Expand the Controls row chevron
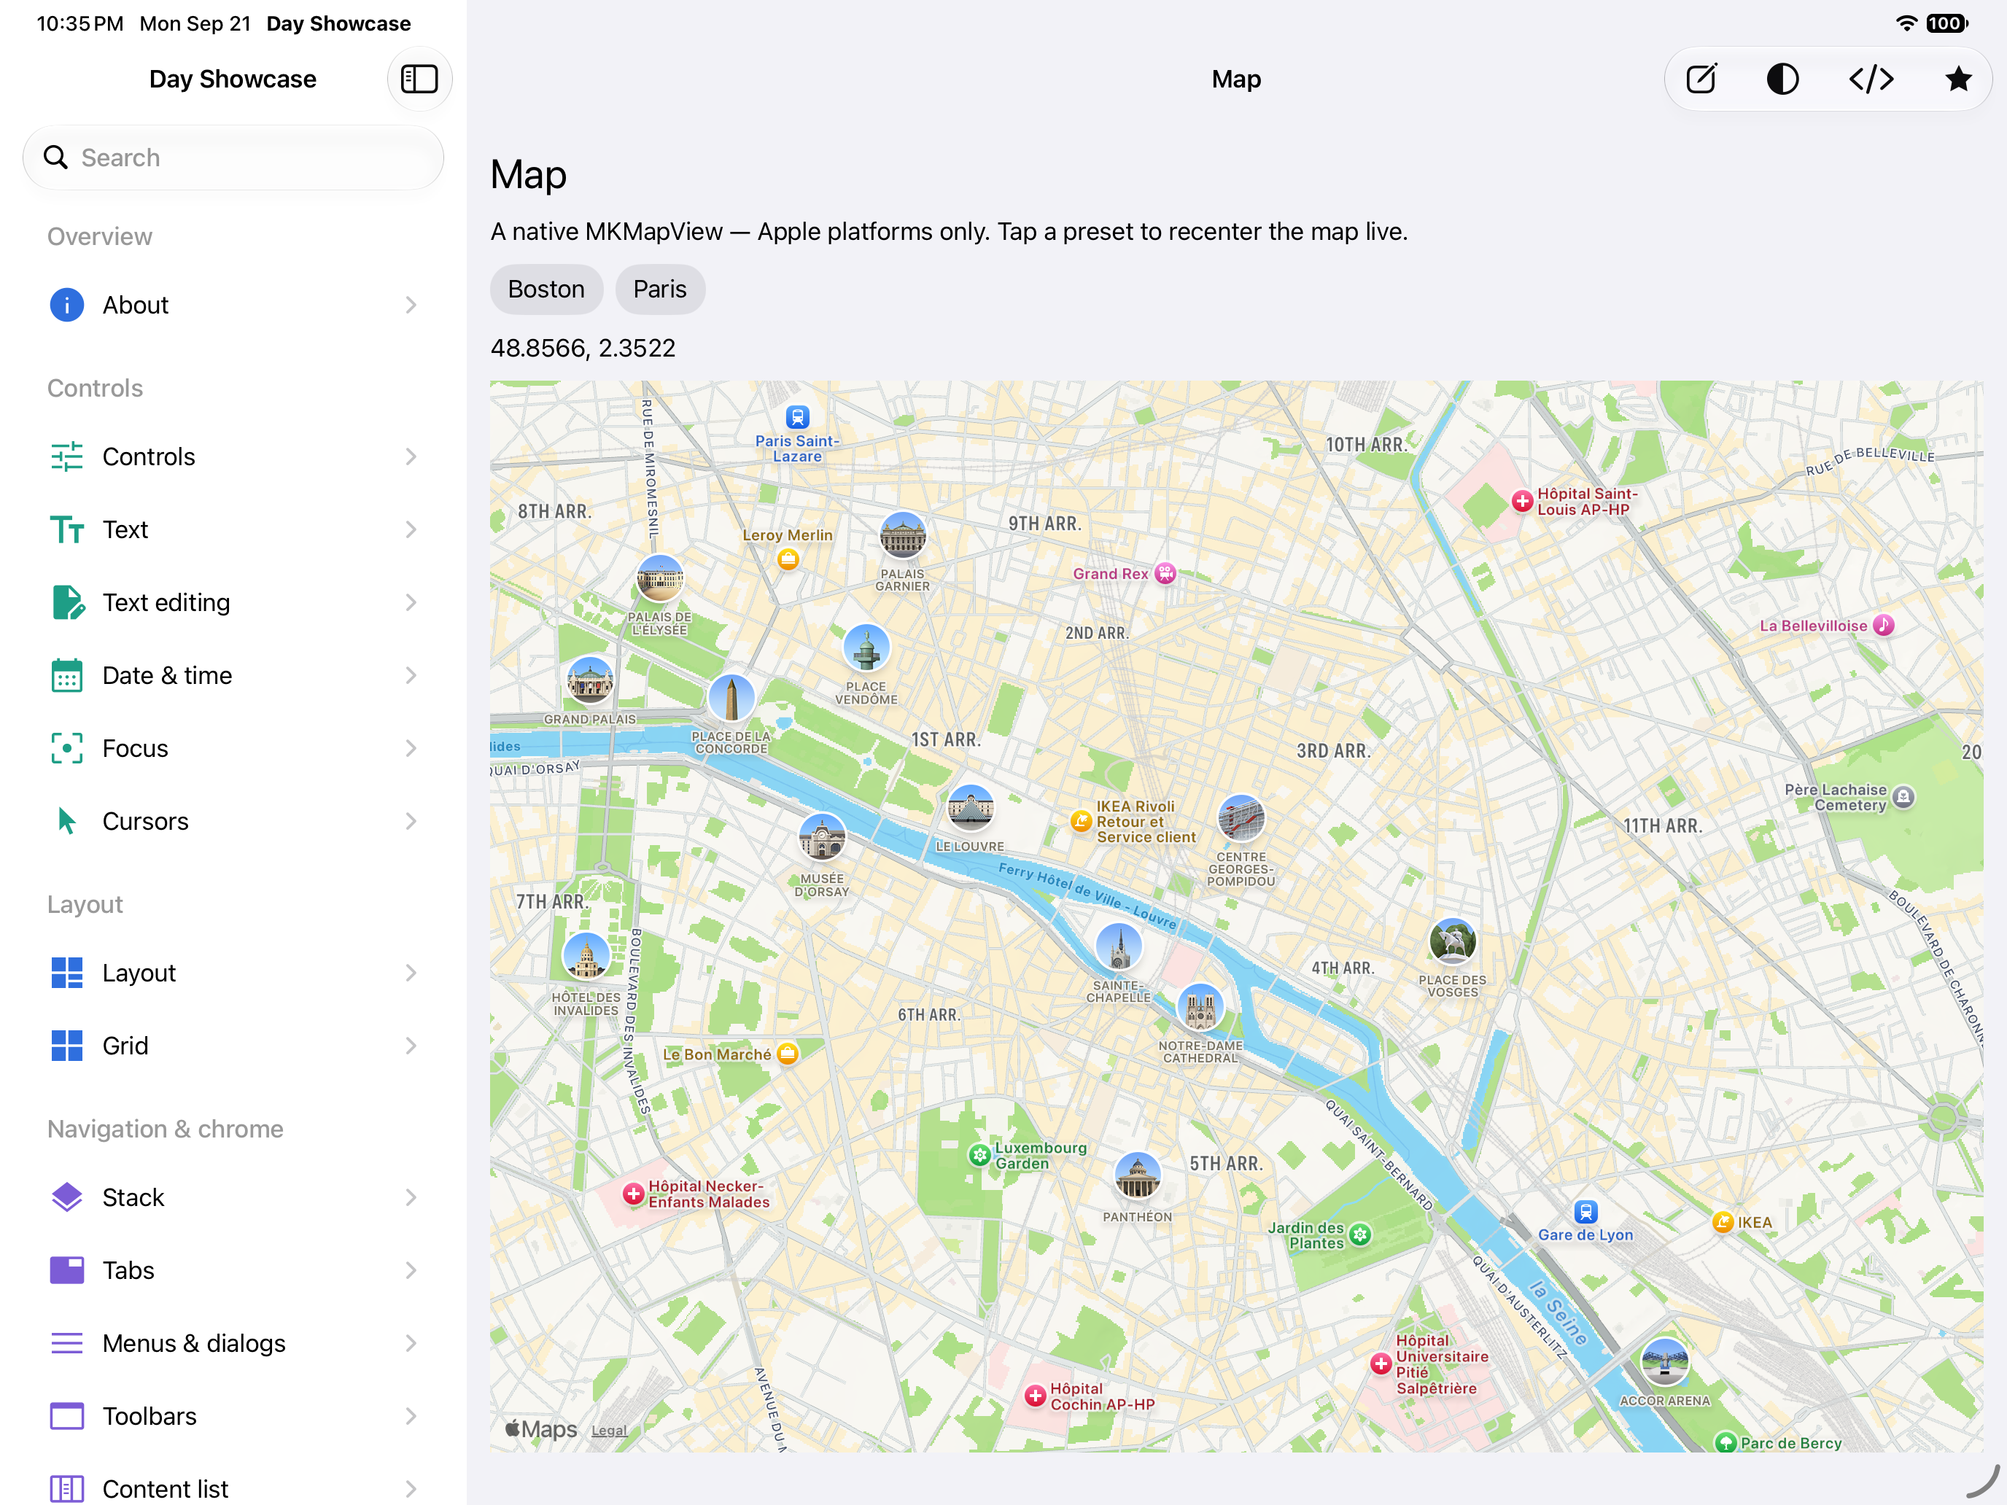This screenshot has height=1505, width=2007. tap(411, 456)
